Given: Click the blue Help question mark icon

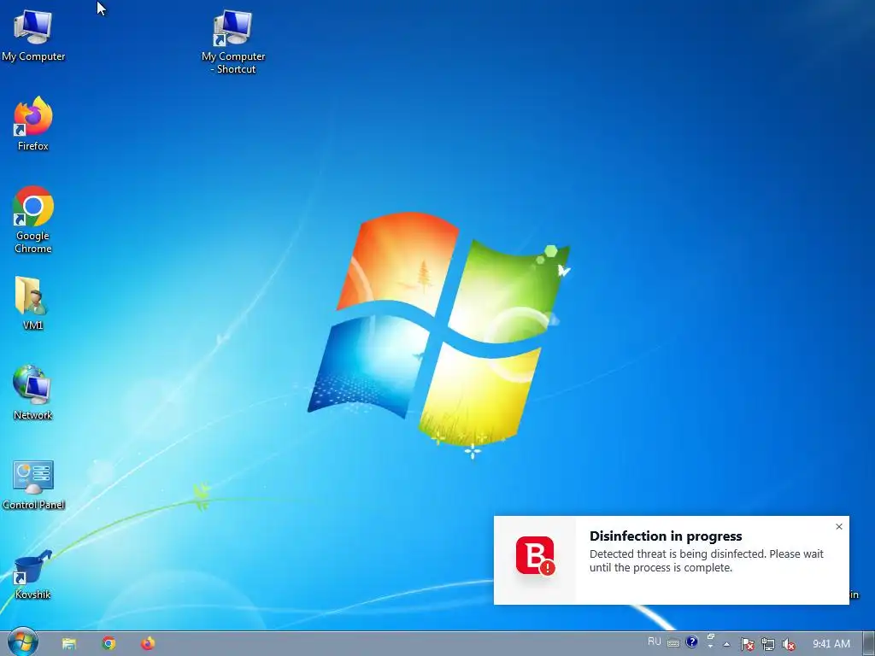Looking at the screenshot, I should 691,642.
